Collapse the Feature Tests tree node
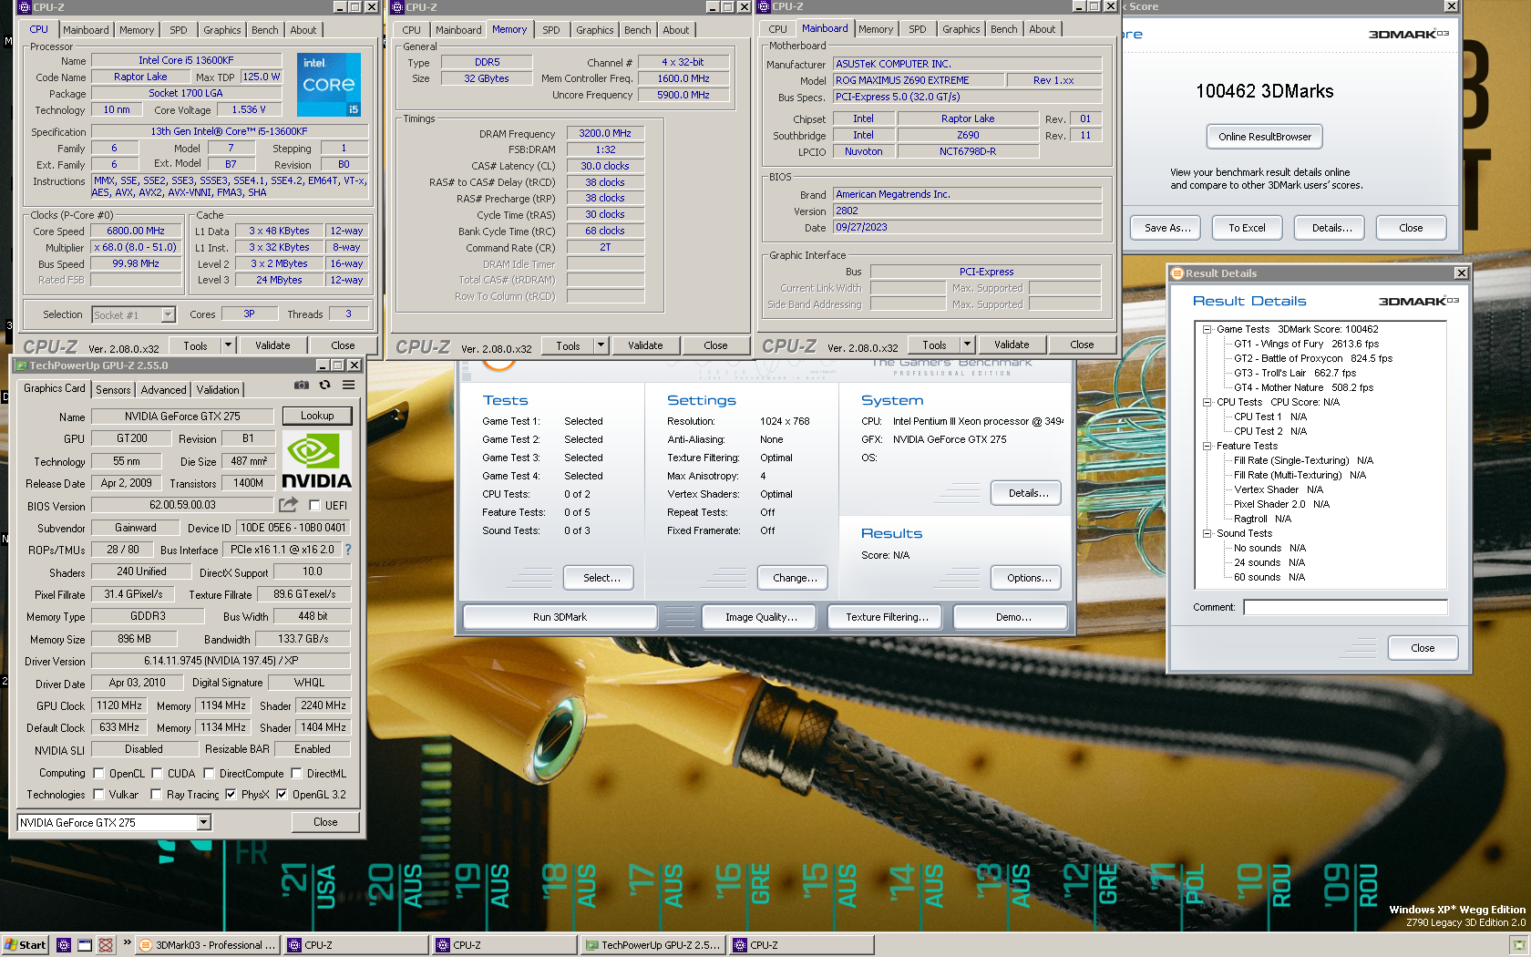Viewport: 1531px width, 957px height. [x=1207, y=446]
